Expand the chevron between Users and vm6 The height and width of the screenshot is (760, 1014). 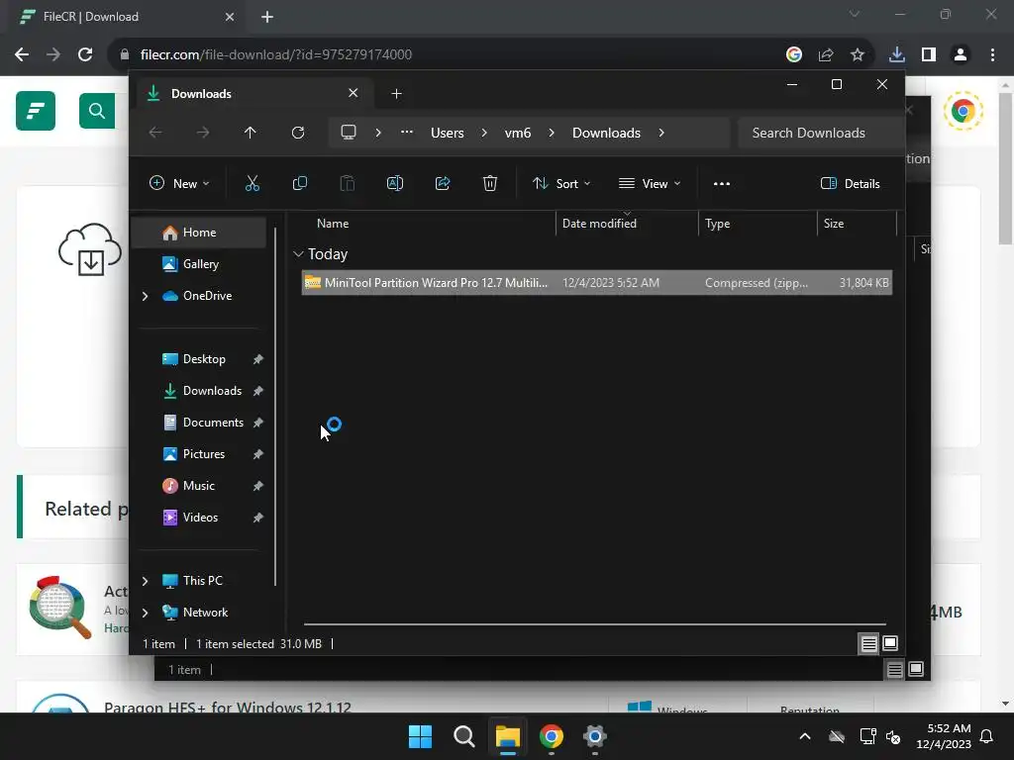484,133
